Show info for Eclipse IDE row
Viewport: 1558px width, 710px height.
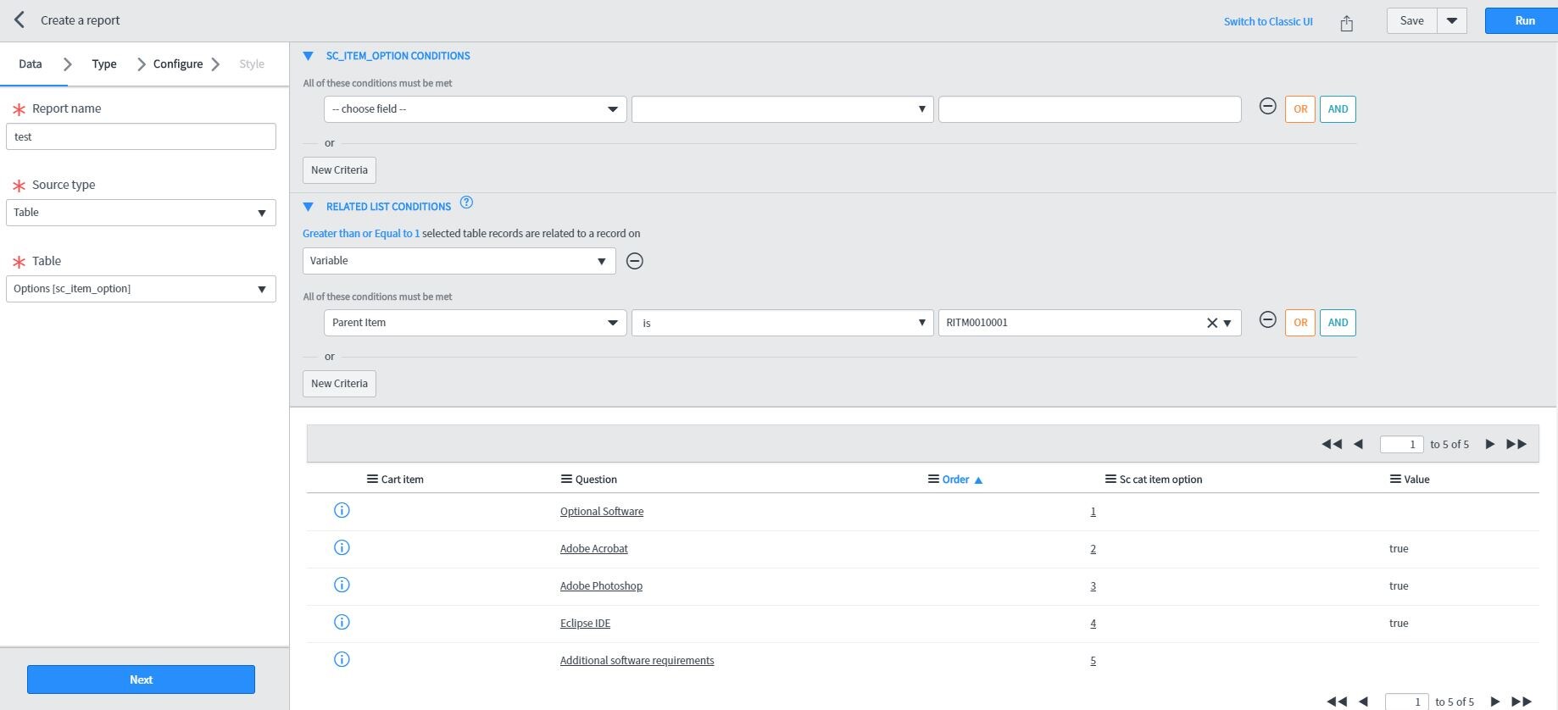(342, 622)
